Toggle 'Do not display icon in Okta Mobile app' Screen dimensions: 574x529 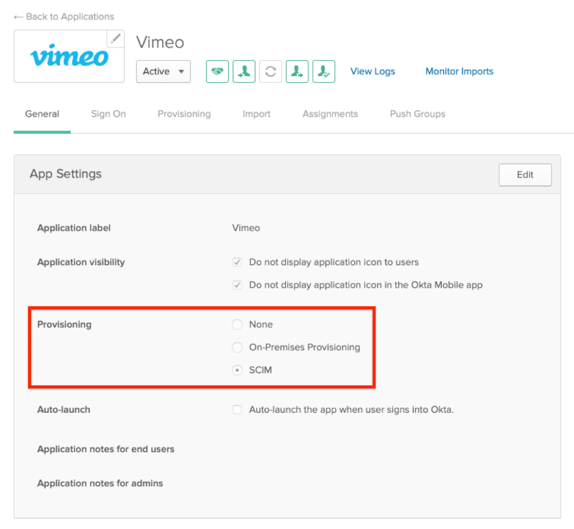238,285
